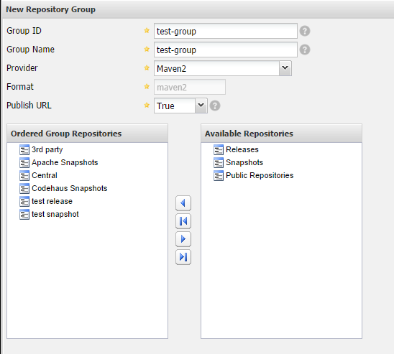Select test release repository
The width and height of the screenshot is (394, 354).
pos(52,201)
